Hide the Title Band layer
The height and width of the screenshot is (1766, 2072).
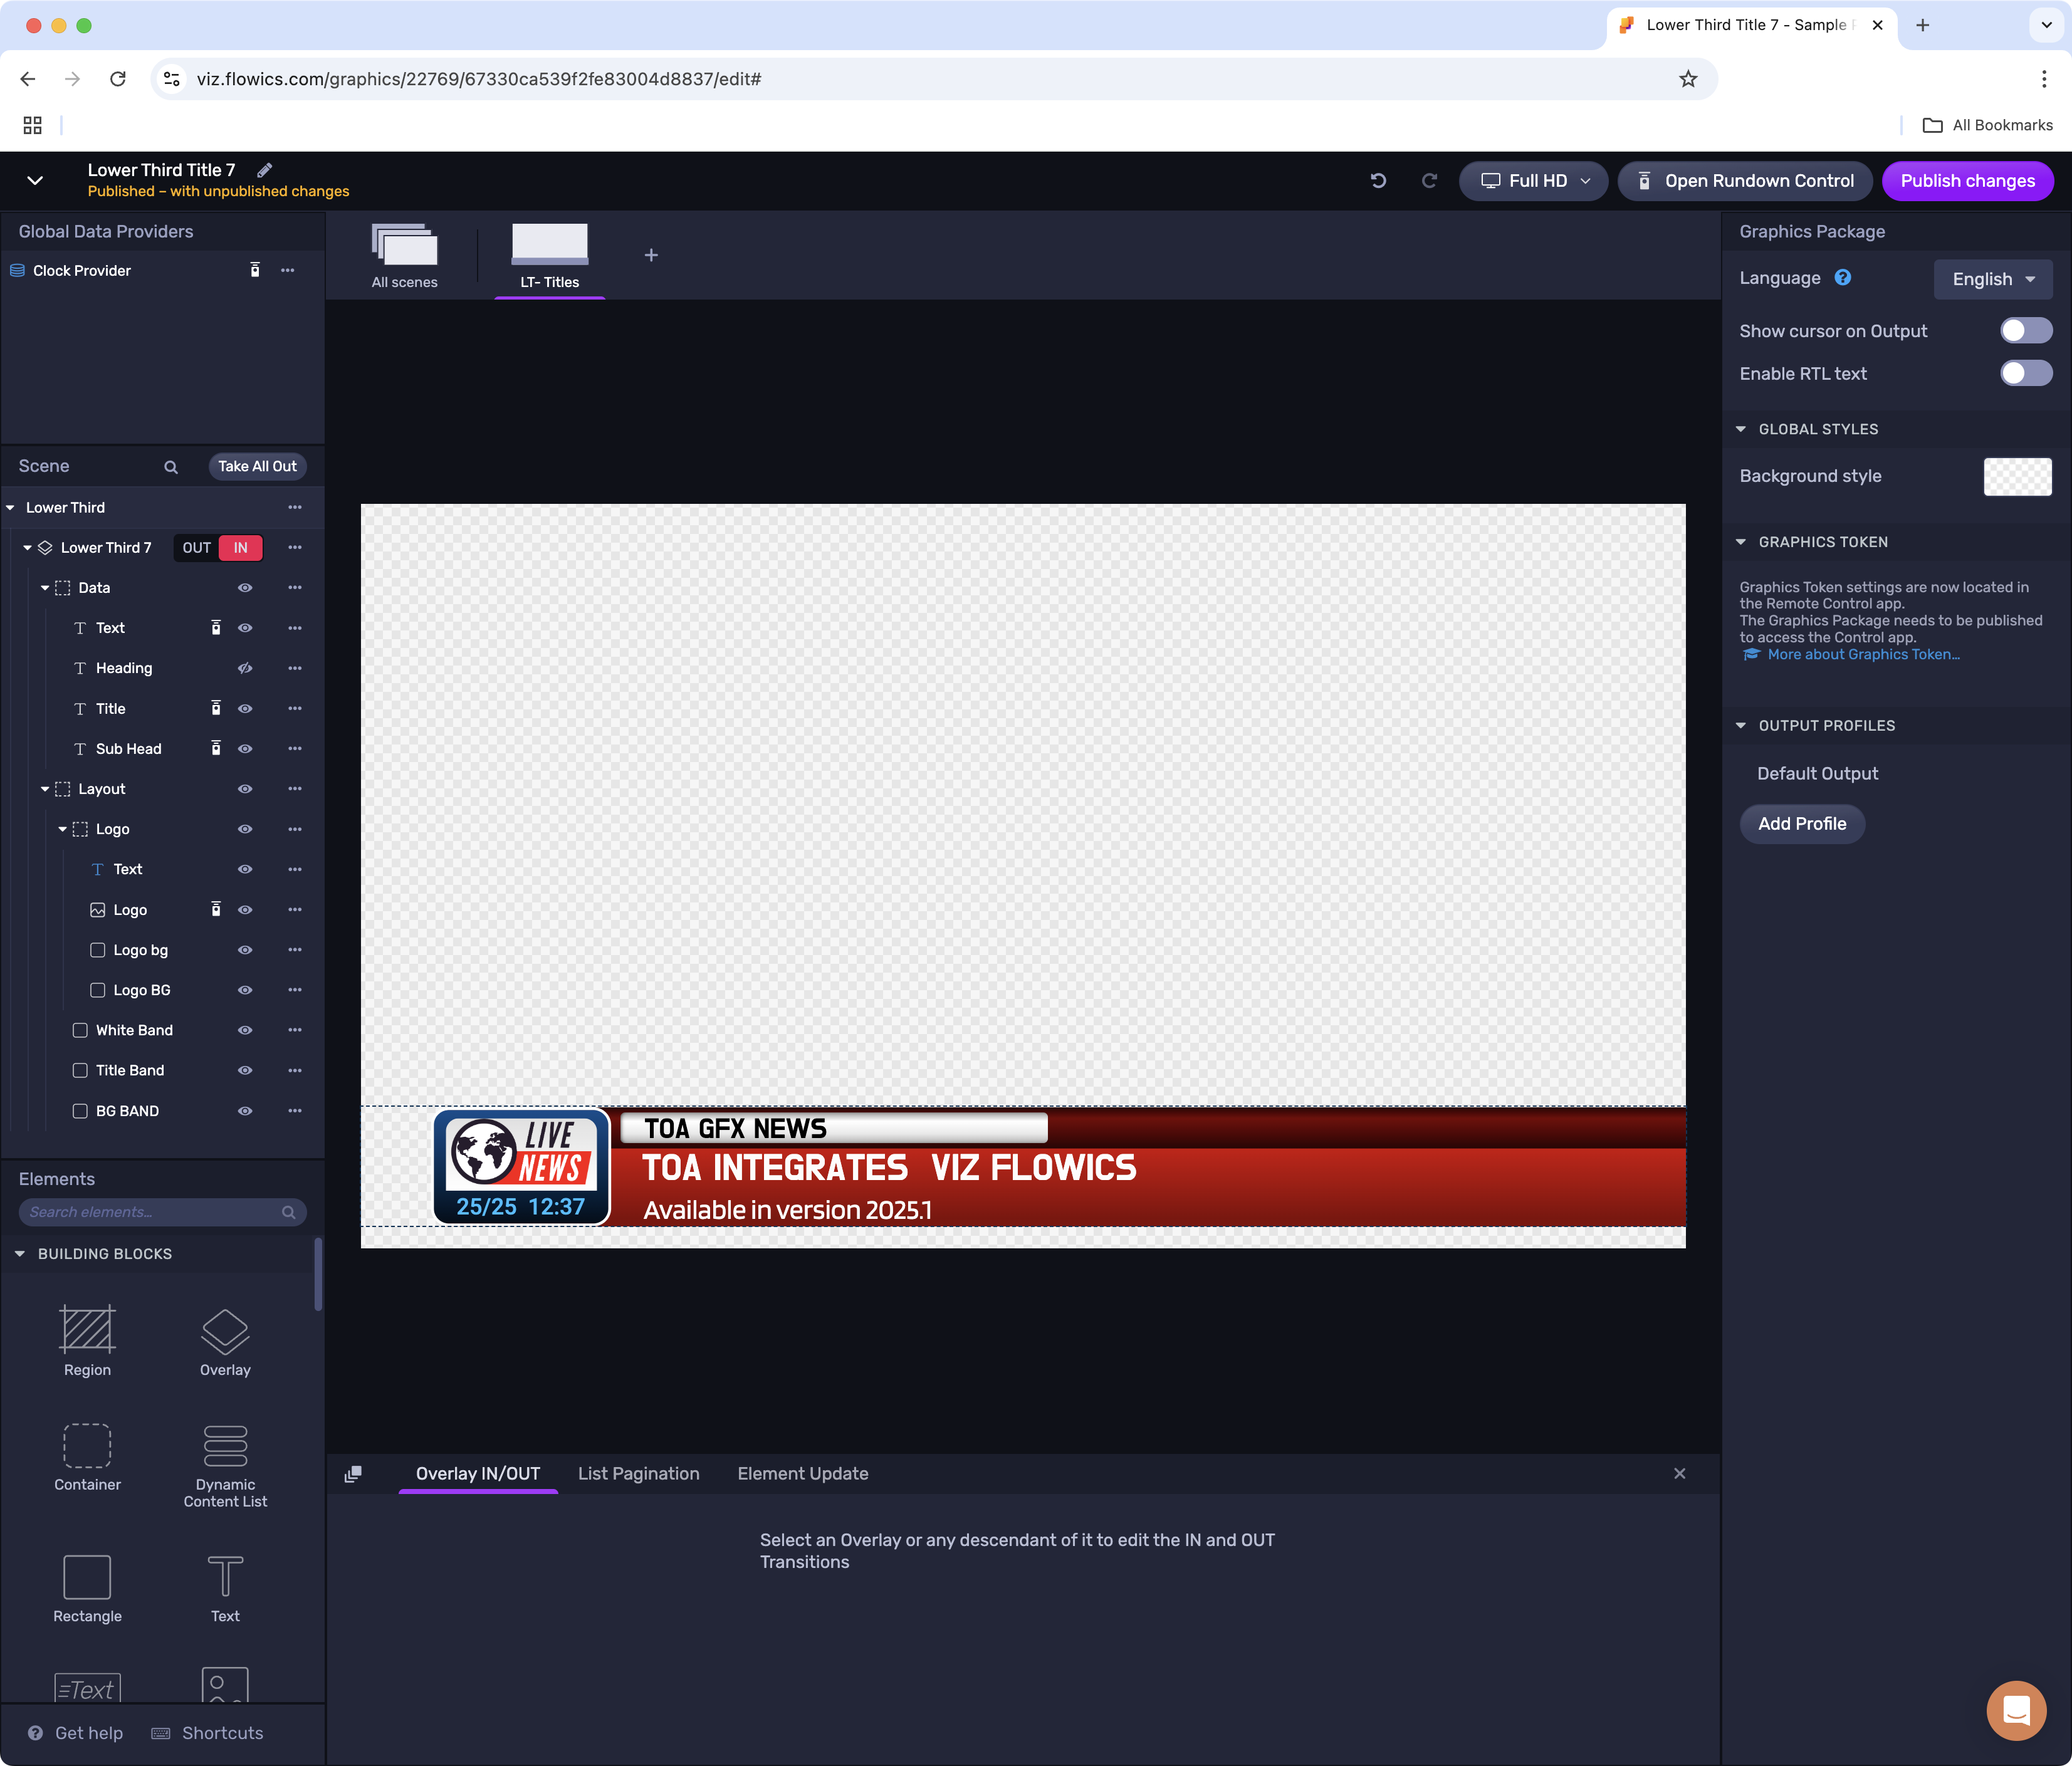coord(245,1071)
